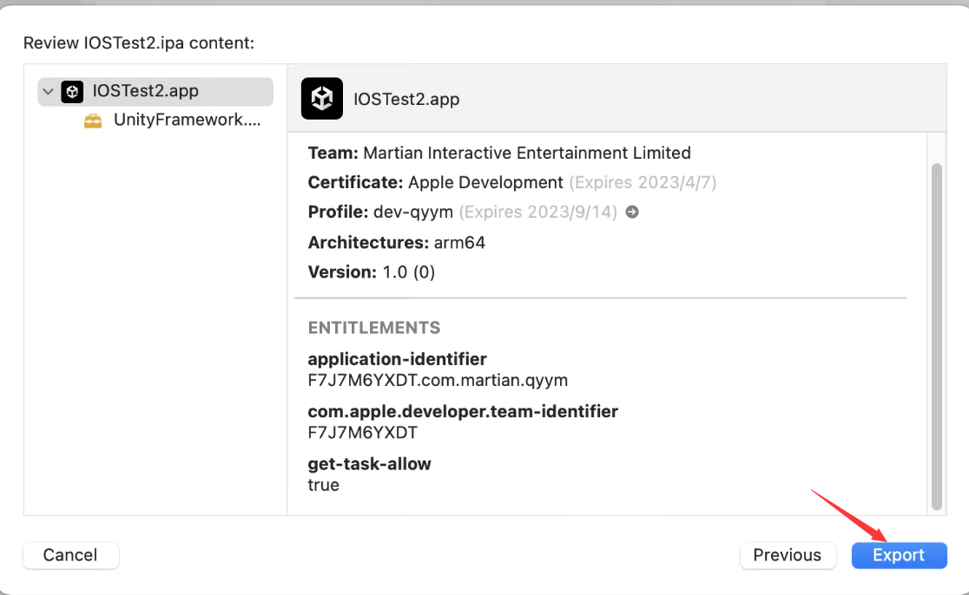This screenshot has height=595, width=969.
Task: Select IOSTest2.app row in the sidebar
Action: (155, 91)
